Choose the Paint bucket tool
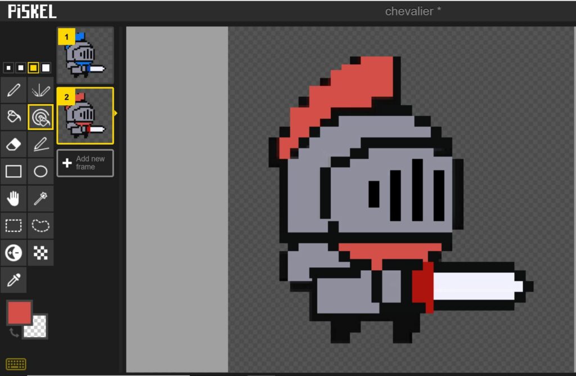Viewport: 576px width, 376px height. click(13, 117)
